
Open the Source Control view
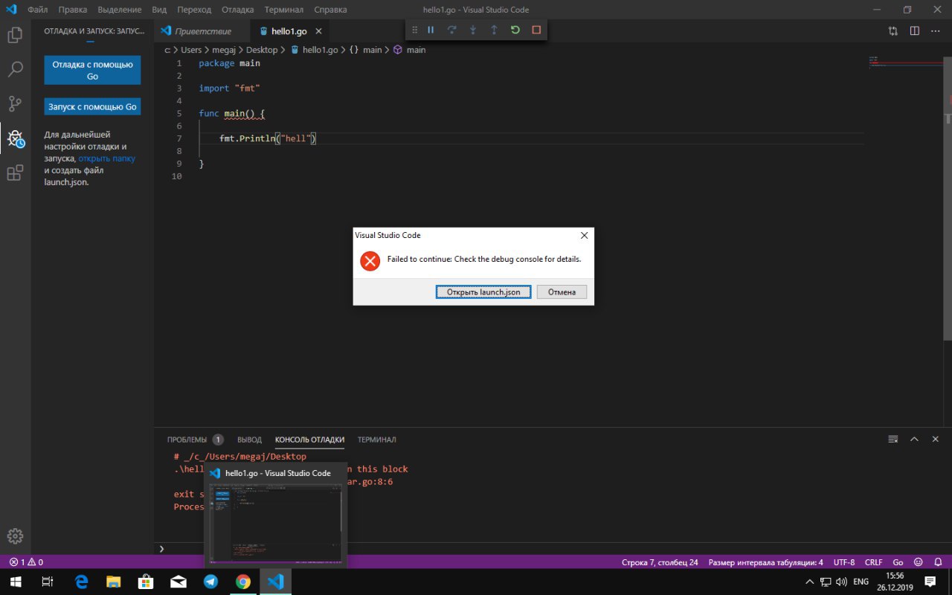(15, 103)
